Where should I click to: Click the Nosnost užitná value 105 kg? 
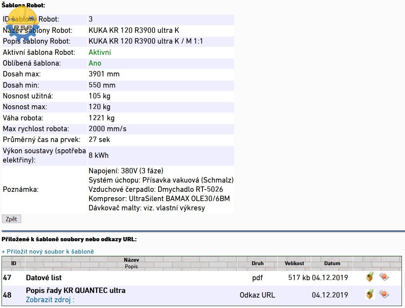click(100, 96)
